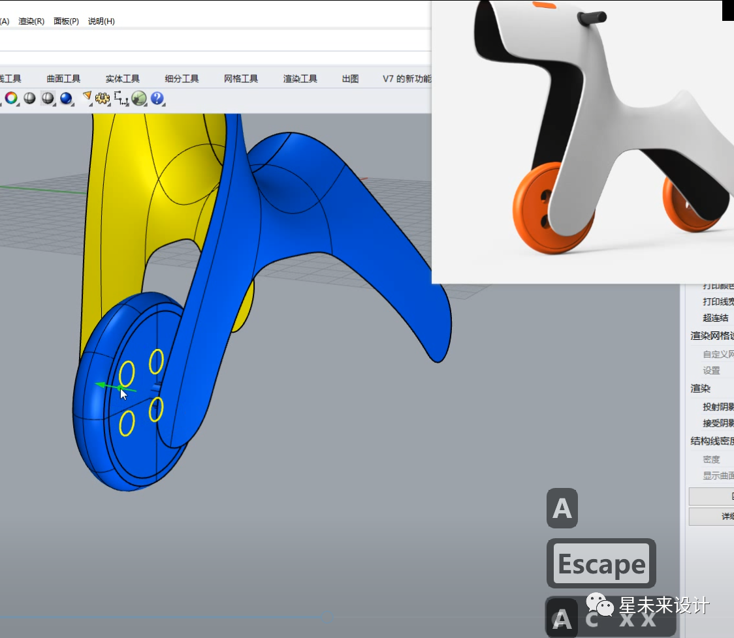
Task: Open the 面板(P) menu
Action: pyautogui.click(x=66, y=21)
